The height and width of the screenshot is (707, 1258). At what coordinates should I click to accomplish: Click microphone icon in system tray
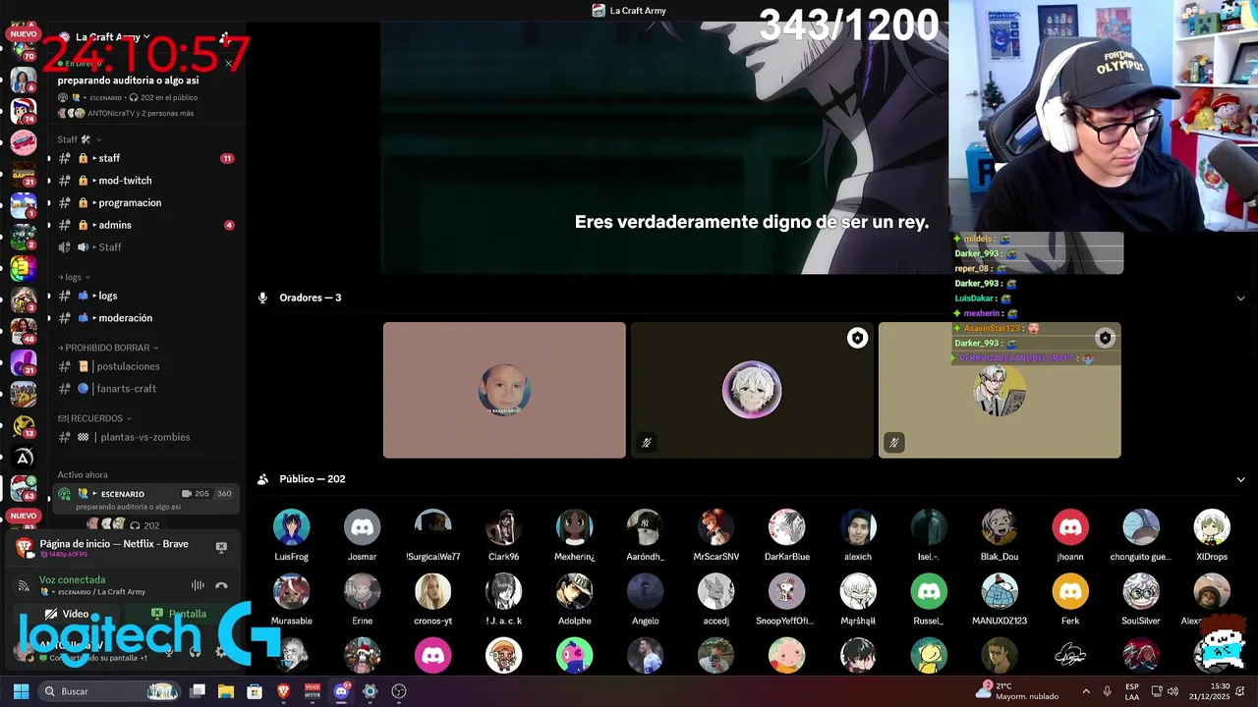click(1107, 691)
